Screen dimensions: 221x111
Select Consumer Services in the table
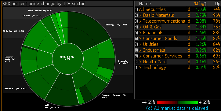point(162,56)
